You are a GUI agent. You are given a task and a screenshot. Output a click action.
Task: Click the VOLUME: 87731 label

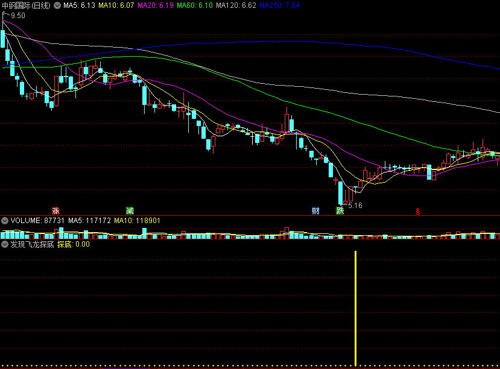click(37, 221)
